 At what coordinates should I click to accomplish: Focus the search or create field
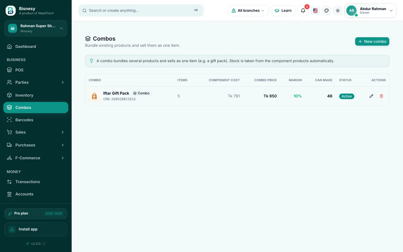tap(141, 11)
